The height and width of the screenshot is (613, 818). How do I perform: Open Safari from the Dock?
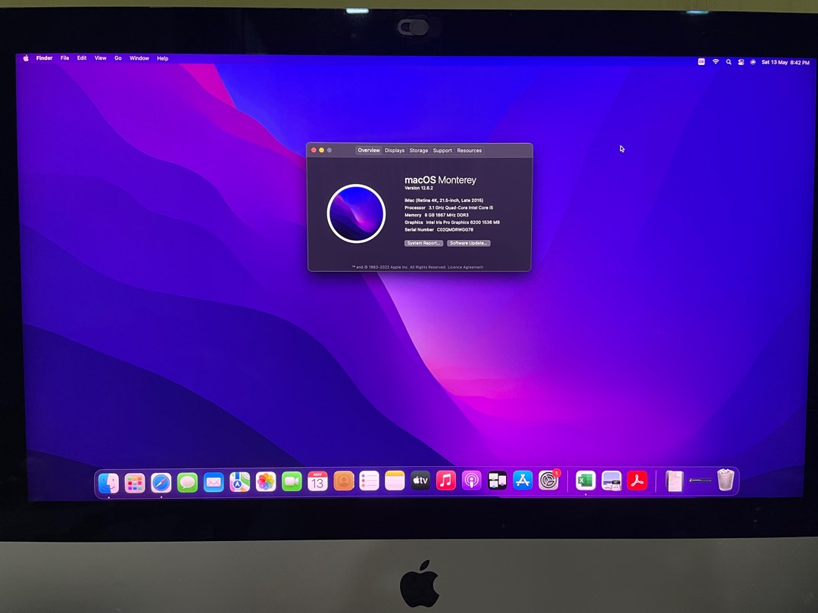pyautogui.click(x=160, y=481)
